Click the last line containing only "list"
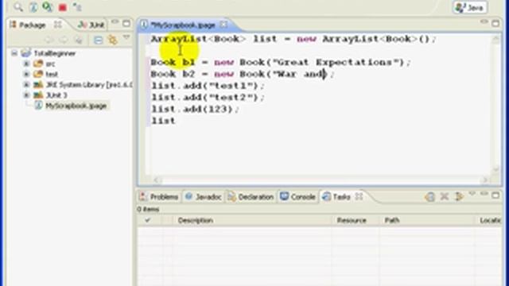 pyautogui.click(x=163, y=121)
